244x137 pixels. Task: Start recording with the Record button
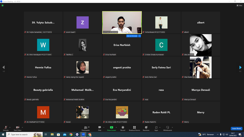coord(123,128)
